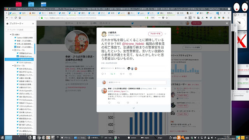The image size is (249, 140).
Task: Collapse the グループA bookmark folder
Action: coord(13,50)
